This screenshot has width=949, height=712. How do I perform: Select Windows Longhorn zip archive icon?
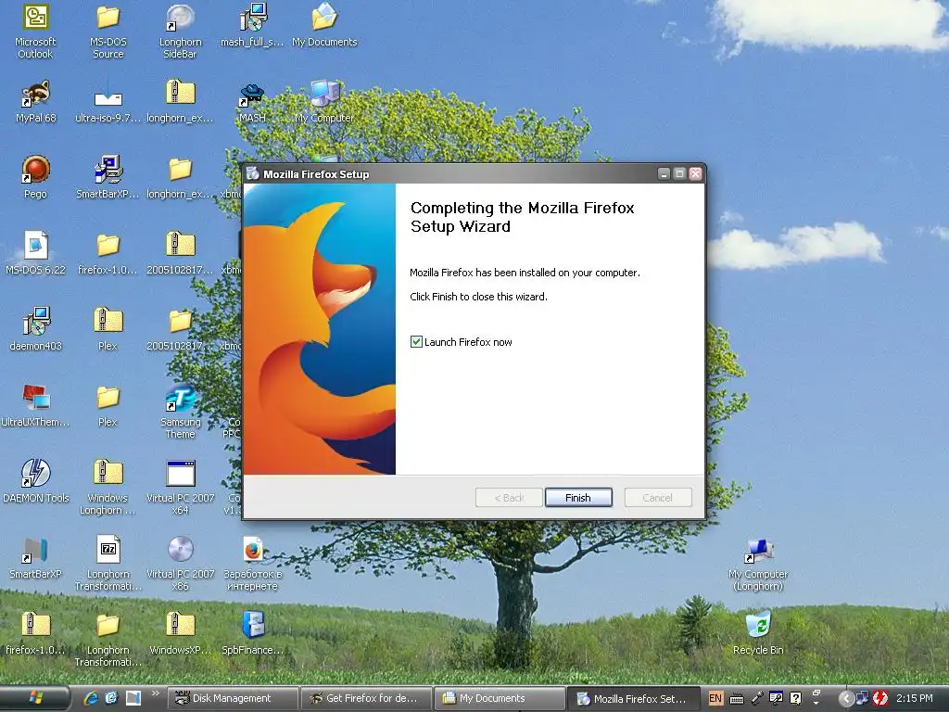point(108,473)
